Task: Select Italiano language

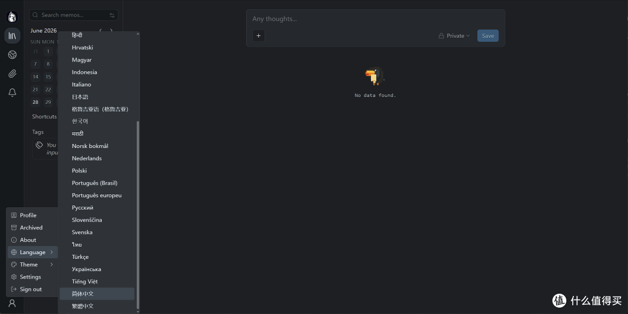Action: click(x=97, y=84)
